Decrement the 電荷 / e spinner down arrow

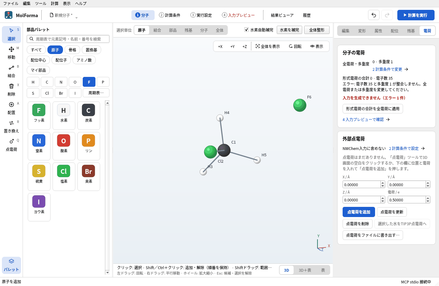pos(428,201)
